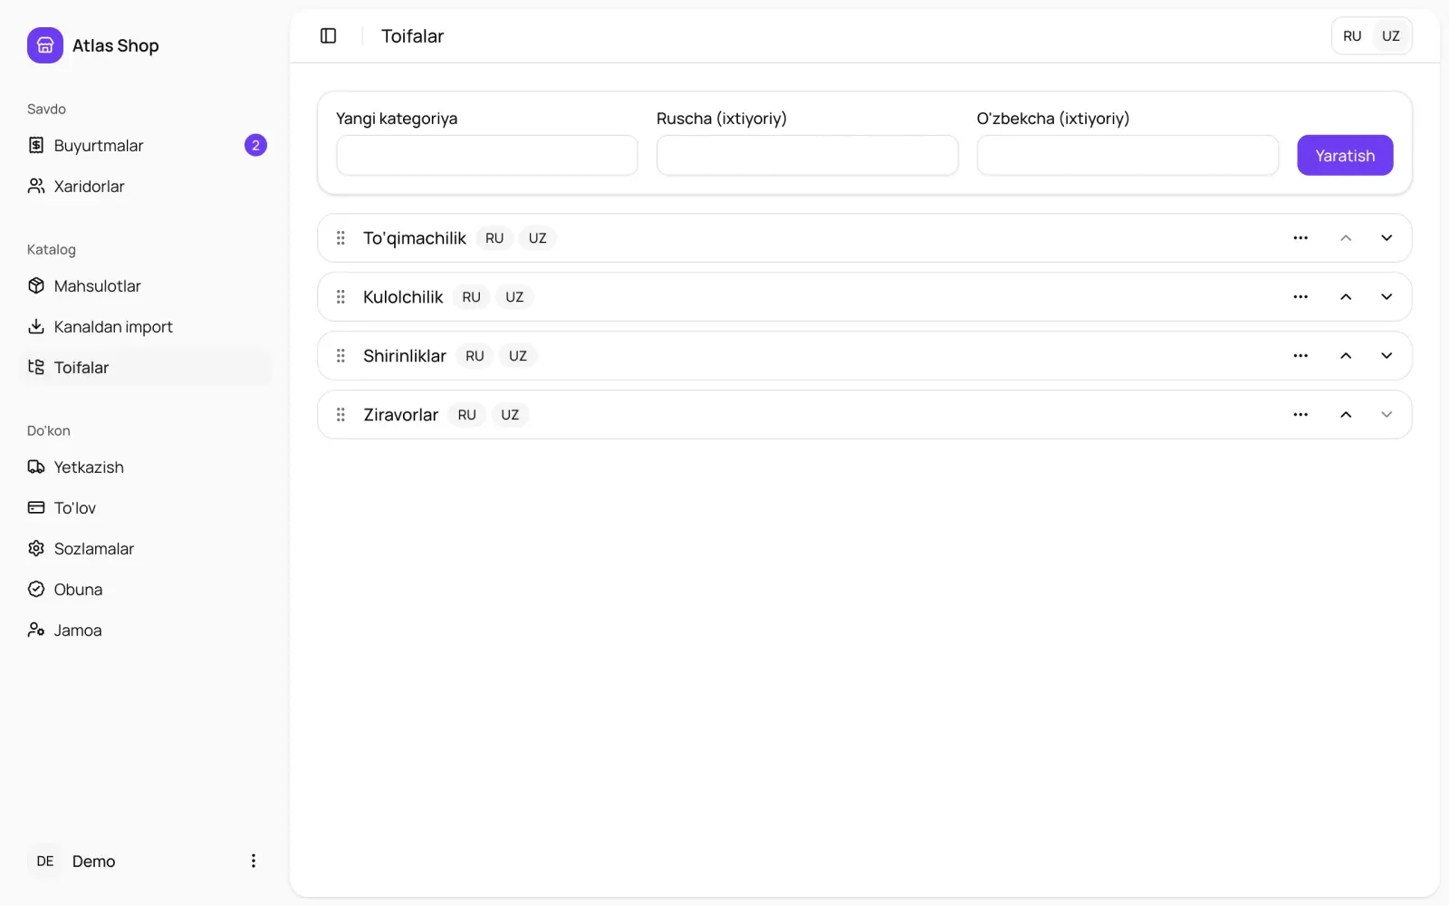Move To'qimachilik down with the arrow
The image size is (1449, 906).
(x=1387, y=238)
